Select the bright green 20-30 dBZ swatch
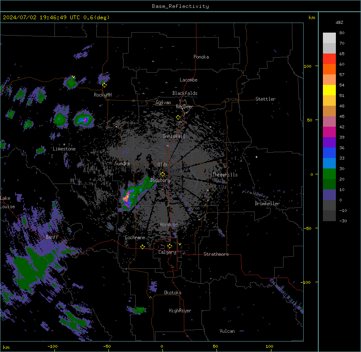The image size is (361, 352). pos(329,174)
